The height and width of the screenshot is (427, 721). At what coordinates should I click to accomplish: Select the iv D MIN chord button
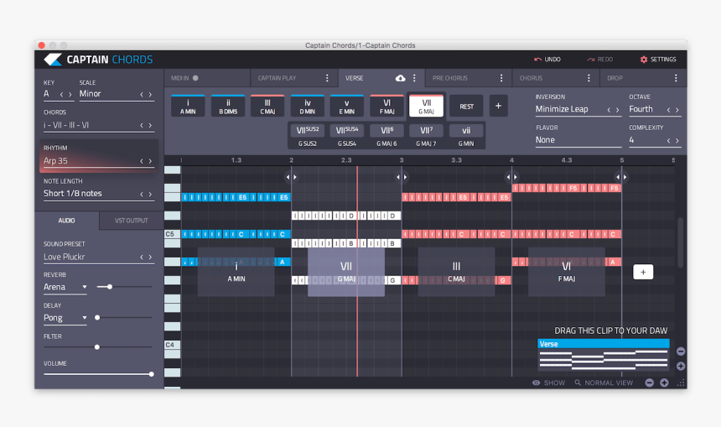(x=307, y=106)
